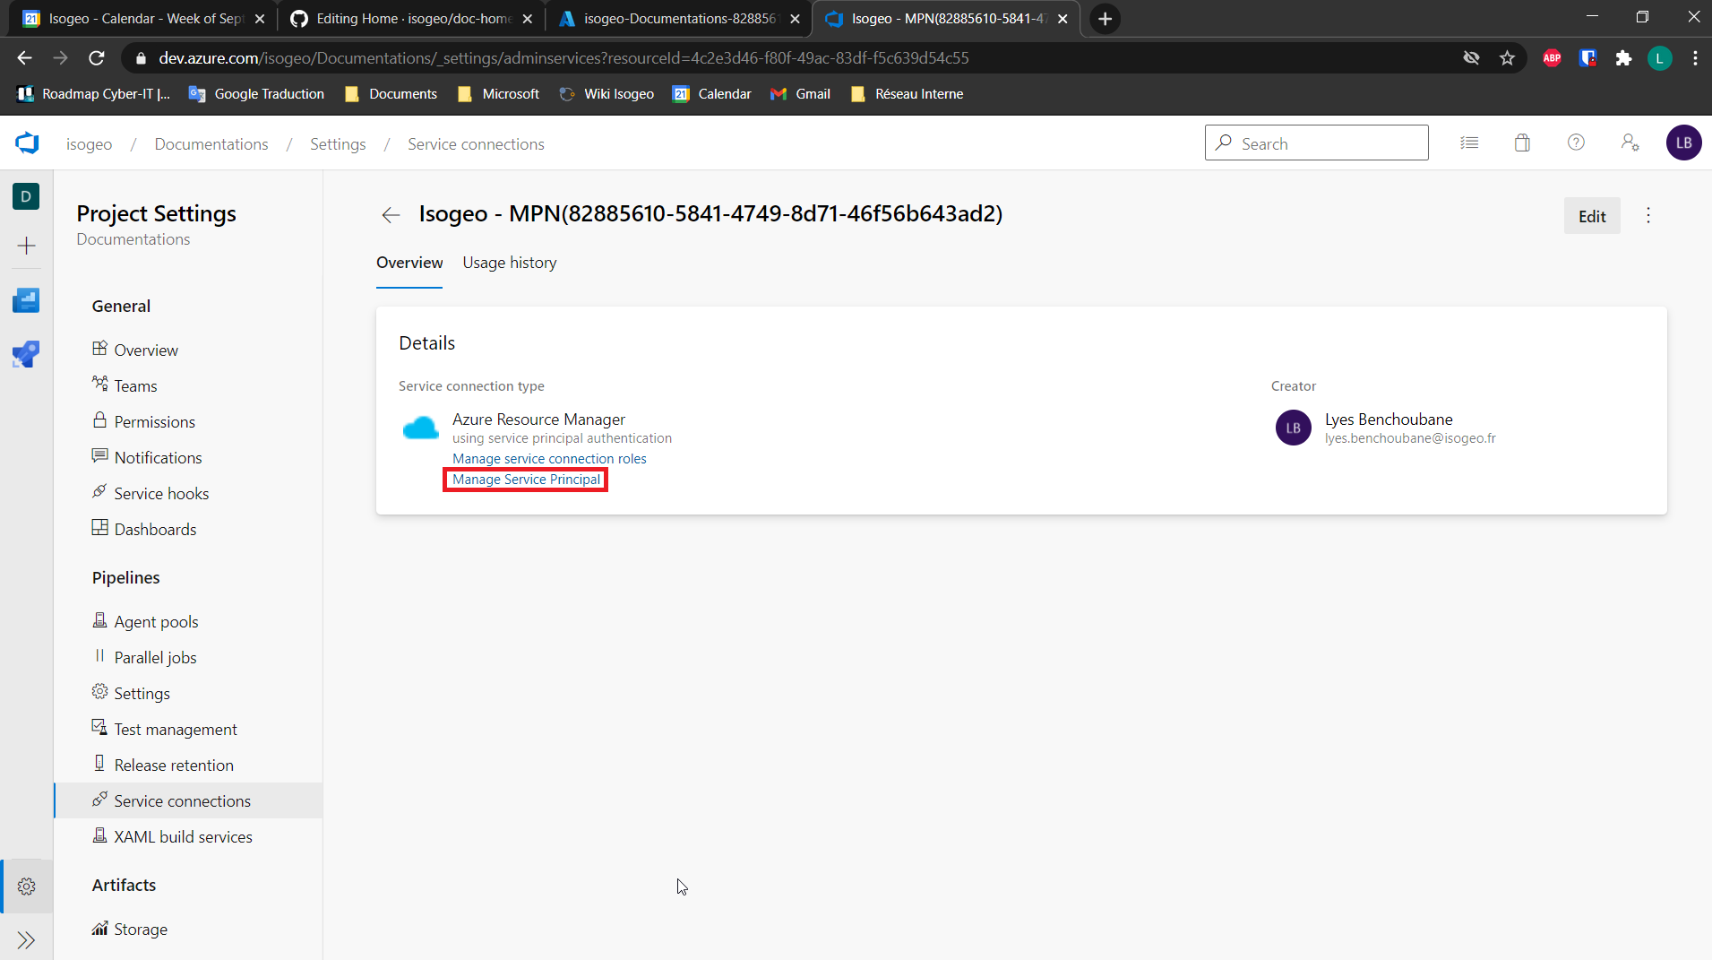Close the Editing Home browser tab
The width and height of the screenshot is (1712, 960).
pyautogui.click(x=528, y=19)
